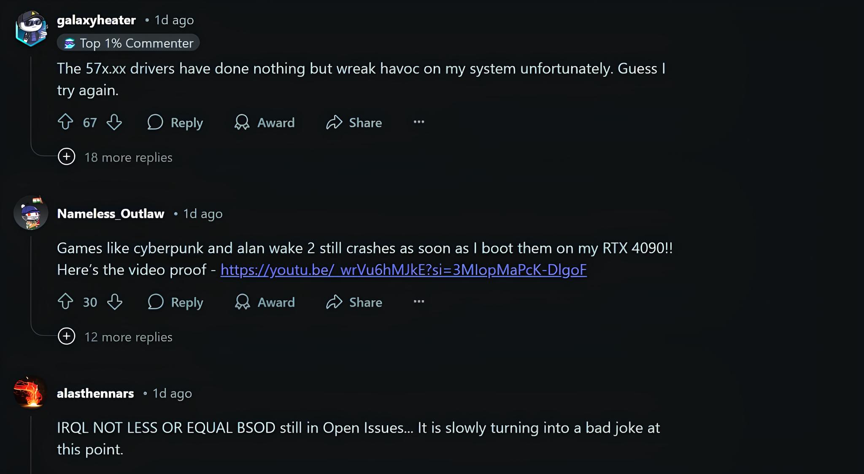Open galaxyheater's profile from username
Image resolution: width=864 pixels, height=474 pixels.
point(96,20)
